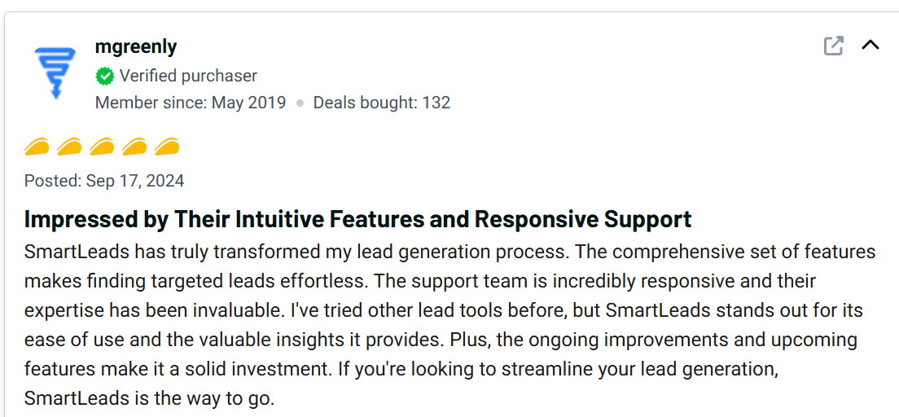Collapse the review with chevron arrow

[870, 45]
